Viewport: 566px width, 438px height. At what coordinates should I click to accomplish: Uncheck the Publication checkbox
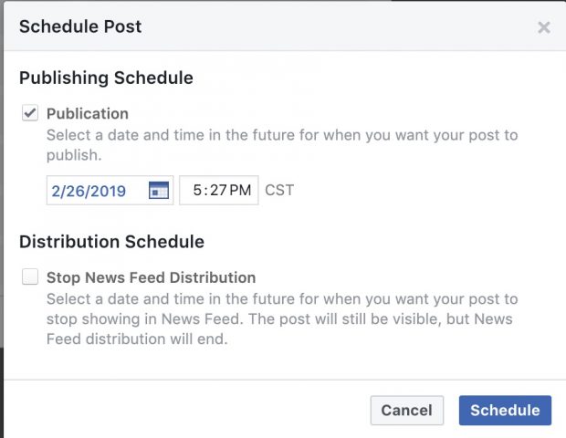point(30,113)
